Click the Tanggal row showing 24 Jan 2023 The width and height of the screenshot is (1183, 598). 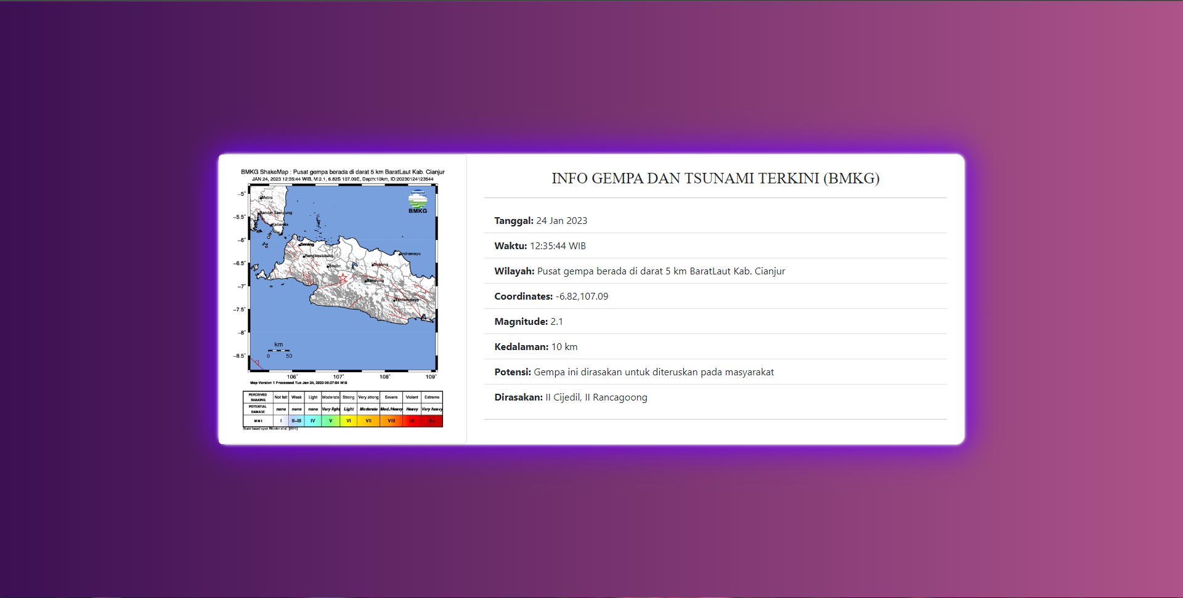coord(540,221)
